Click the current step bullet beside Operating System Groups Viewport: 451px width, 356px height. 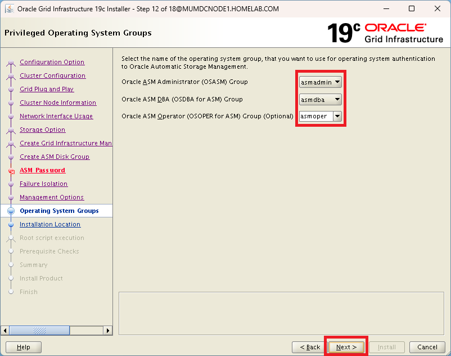tap(11, 211)
